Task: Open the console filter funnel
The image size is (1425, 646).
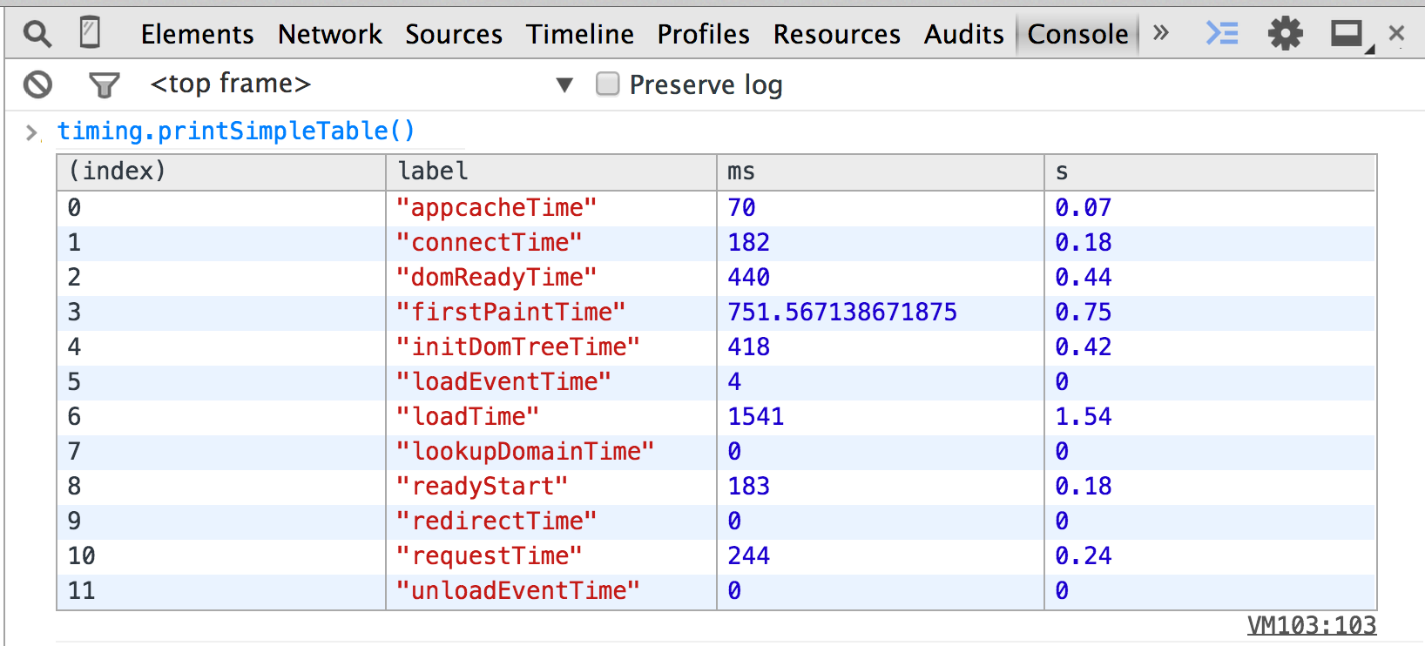Action: tap(104, 84)
